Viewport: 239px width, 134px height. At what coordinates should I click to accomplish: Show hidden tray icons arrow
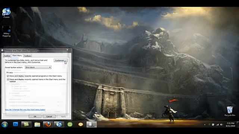click(x=205, y=125)
